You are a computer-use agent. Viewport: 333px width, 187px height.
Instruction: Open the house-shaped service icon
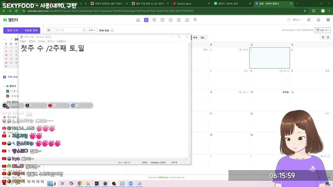(187, 20)
